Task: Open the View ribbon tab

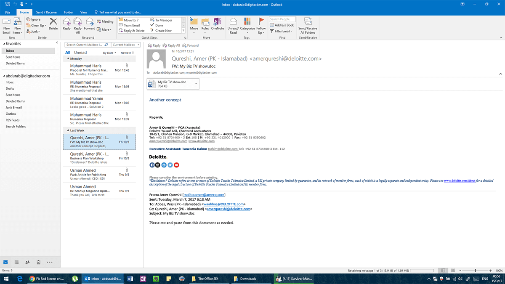Action: tap(84, 13)
